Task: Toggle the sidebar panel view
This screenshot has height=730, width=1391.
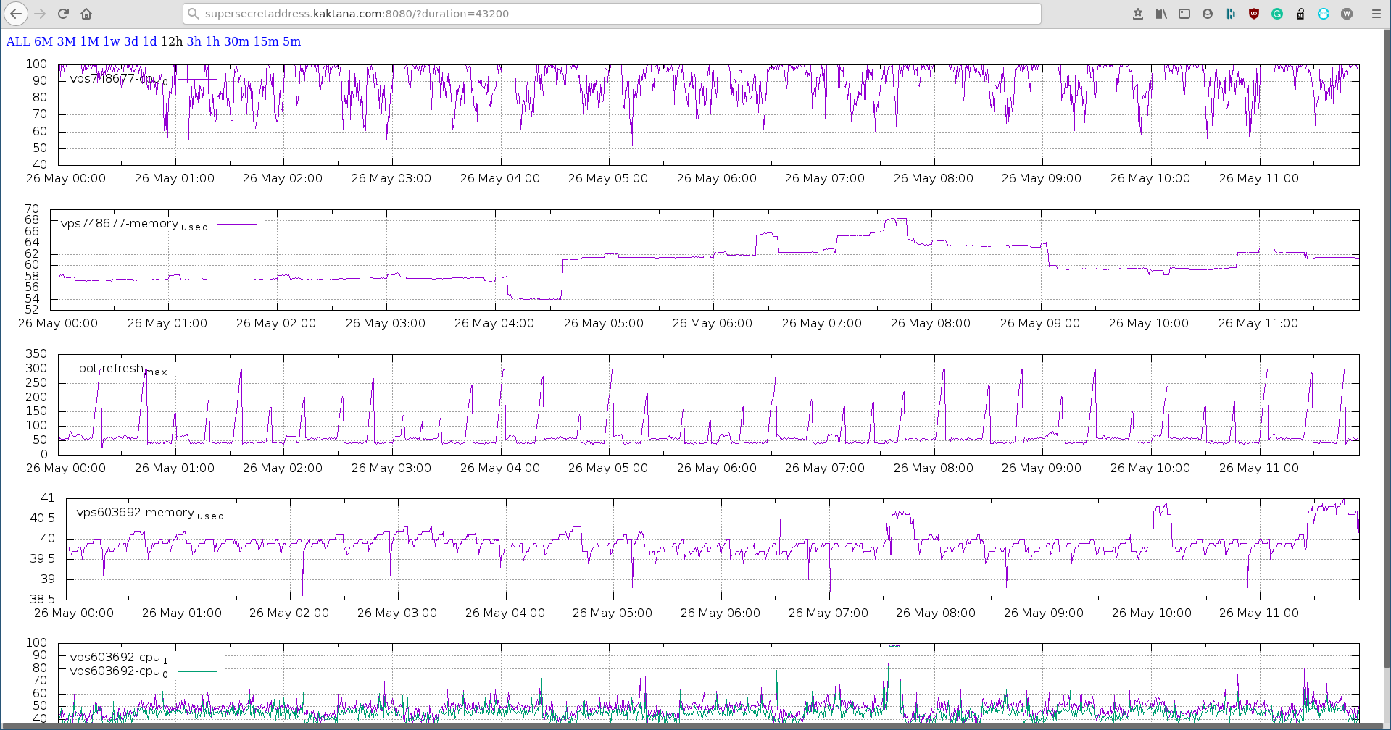Action: click(x=1184, y=14)
